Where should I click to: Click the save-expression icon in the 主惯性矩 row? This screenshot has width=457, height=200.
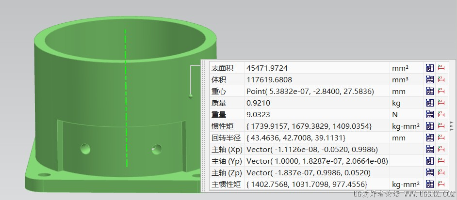coord(430,185)
